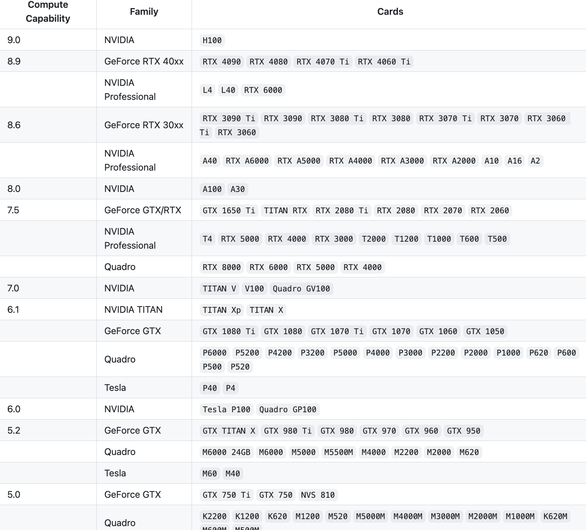
Task: Select the M6000 24GB card tag
Action: [x=227, y=452]
